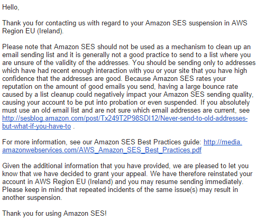Image resolution: width=266 pixels, height=220 pixels.
Task: Click the 'Given the additional information' line
Action: tap(125, 166)
